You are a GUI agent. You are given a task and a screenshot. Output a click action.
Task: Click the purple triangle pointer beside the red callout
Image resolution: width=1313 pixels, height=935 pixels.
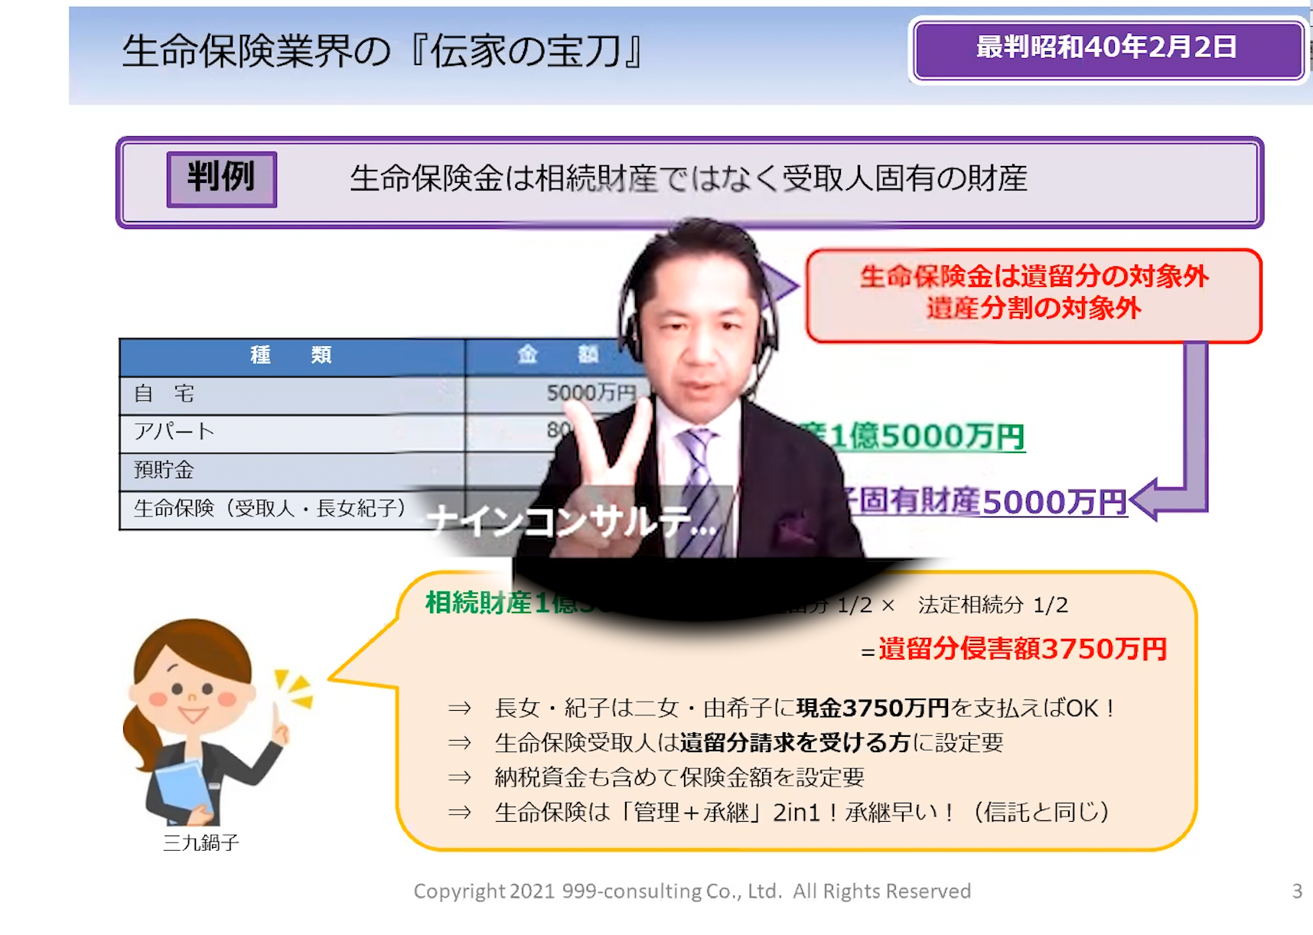[780, 287]
